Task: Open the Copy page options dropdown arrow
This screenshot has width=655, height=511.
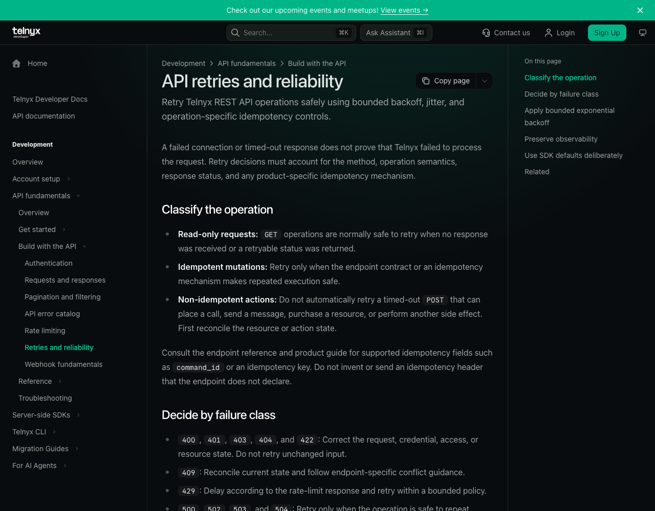Action: click(485, 81)
